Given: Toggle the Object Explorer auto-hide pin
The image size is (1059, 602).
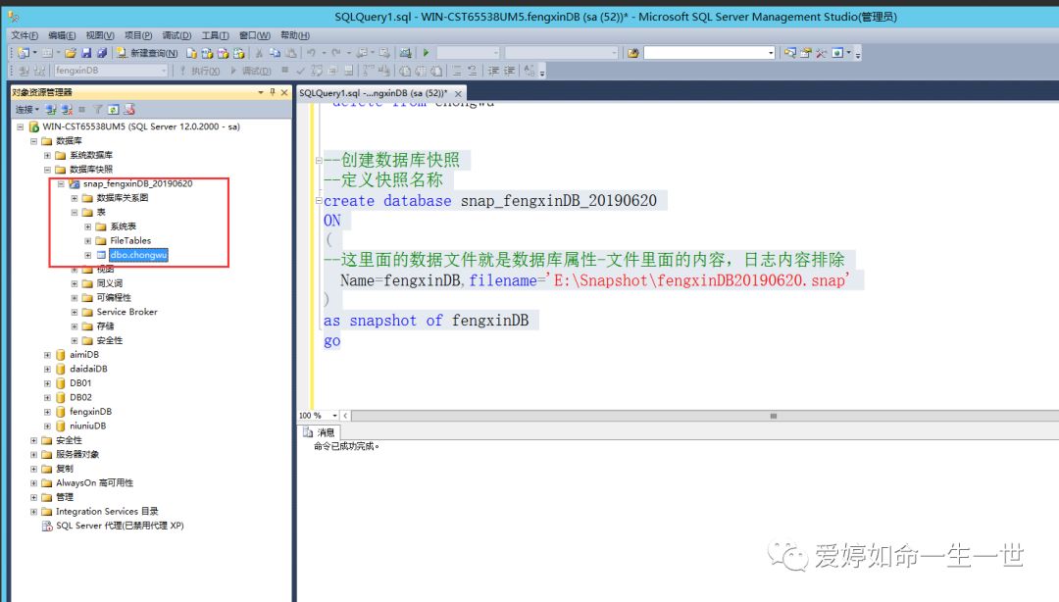Looking at the screenshot, I should [273, 92].
